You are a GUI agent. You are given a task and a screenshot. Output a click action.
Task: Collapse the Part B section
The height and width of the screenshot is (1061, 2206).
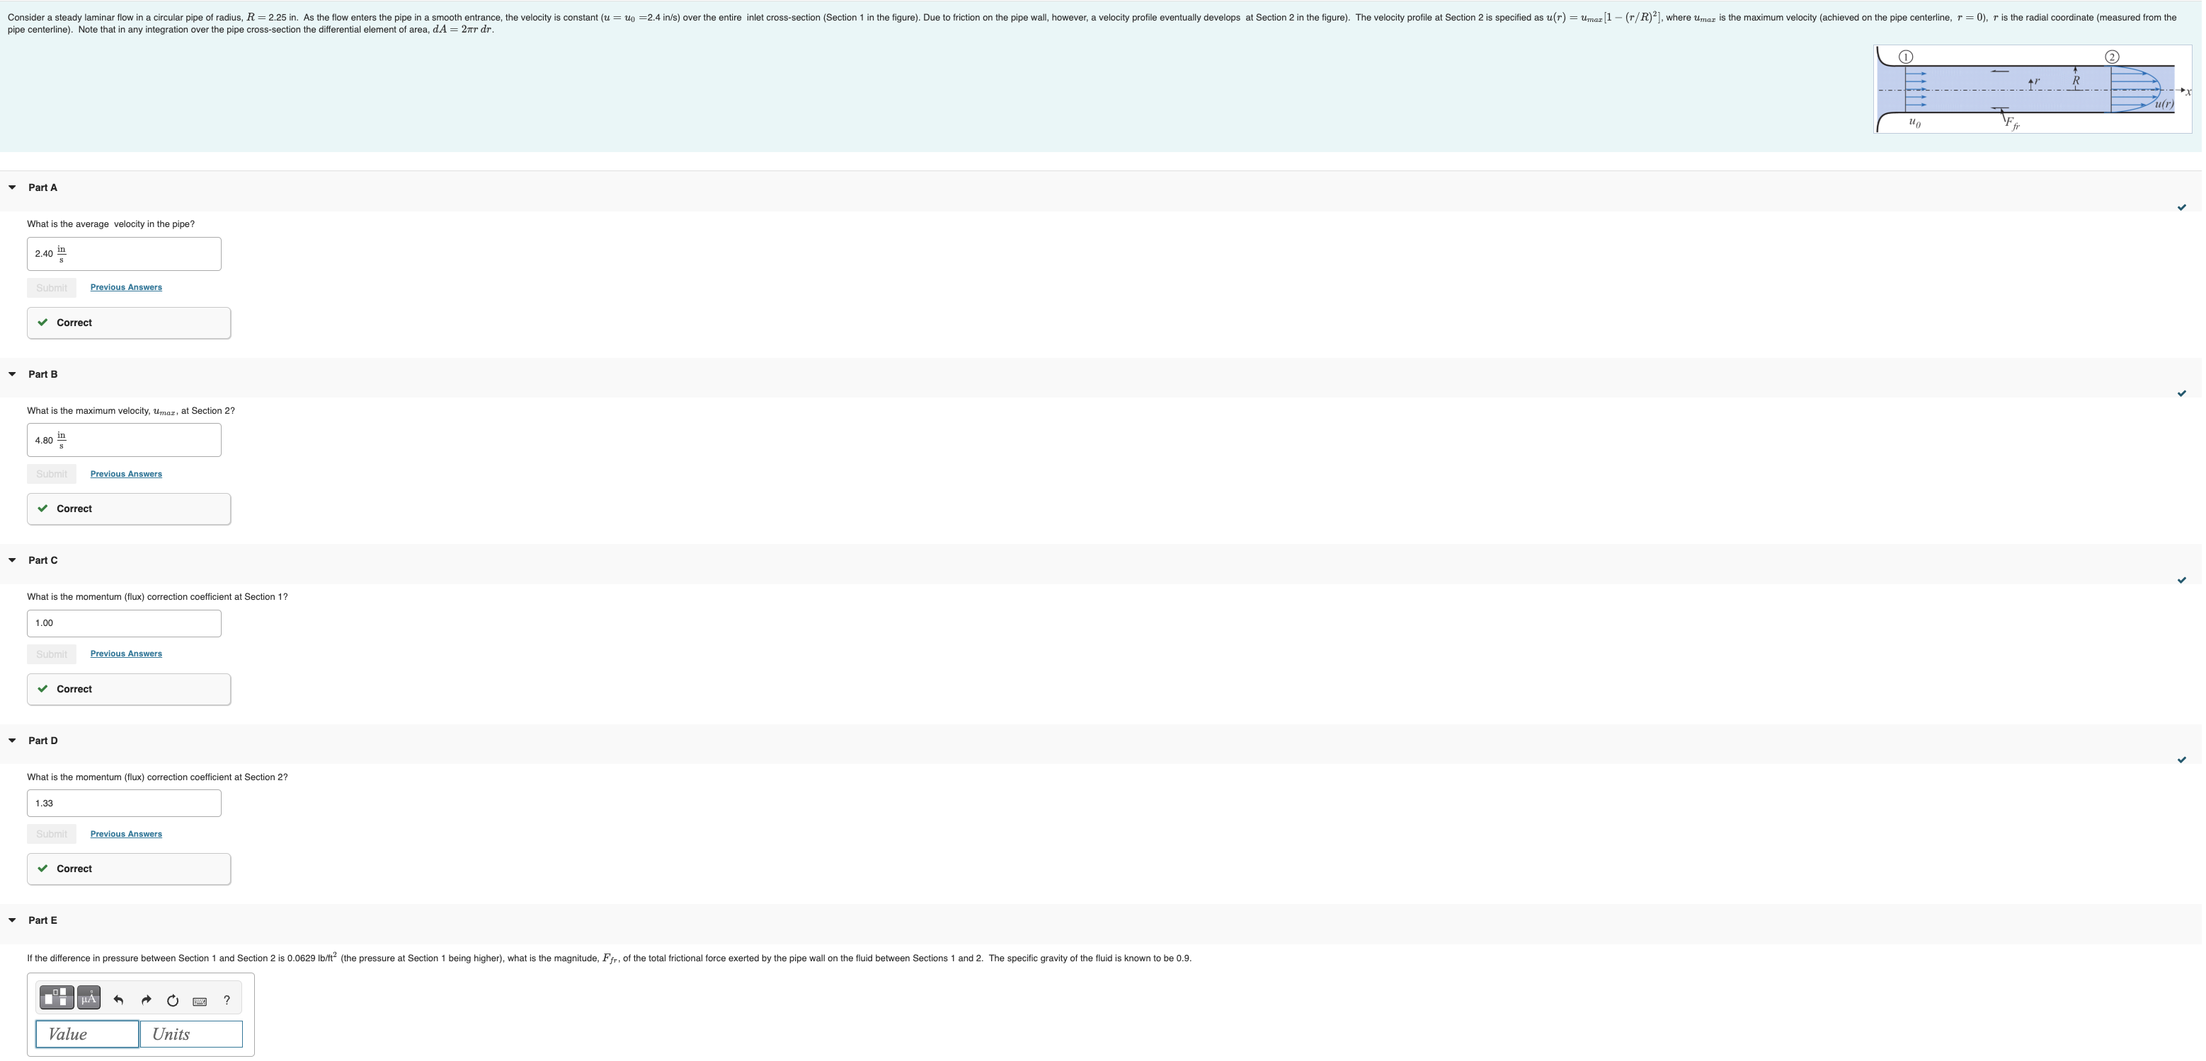click(x=12, y=374)
